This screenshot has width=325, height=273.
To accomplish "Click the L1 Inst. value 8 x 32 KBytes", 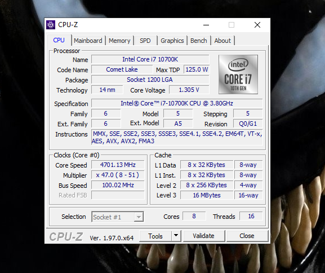I will [x=207, y=175].
